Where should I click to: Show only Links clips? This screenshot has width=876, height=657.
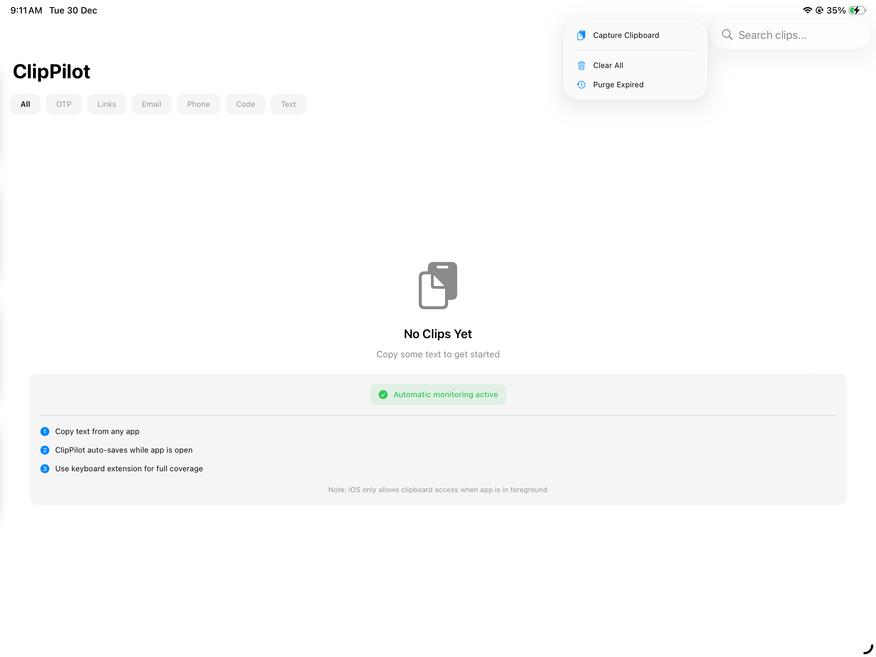coord(106,104)
